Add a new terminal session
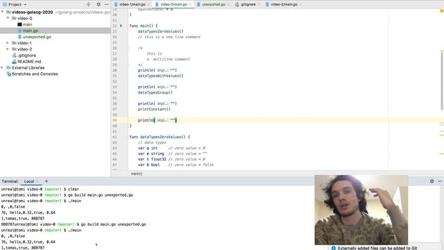Screen dimensions: 444x250 pos(46,181)
